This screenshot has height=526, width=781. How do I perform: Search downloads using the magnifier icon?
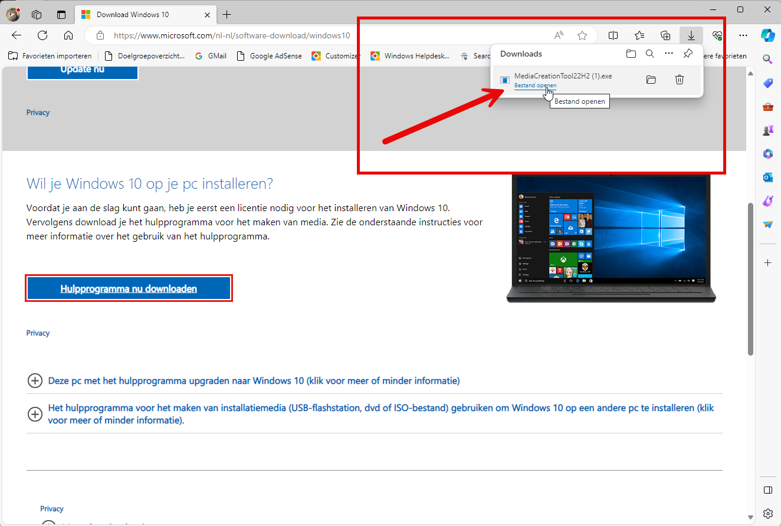[650, 54]
